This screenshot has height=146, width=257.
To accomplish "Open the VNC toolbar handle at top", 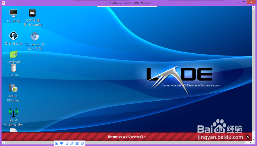I will tap(127, 6).
